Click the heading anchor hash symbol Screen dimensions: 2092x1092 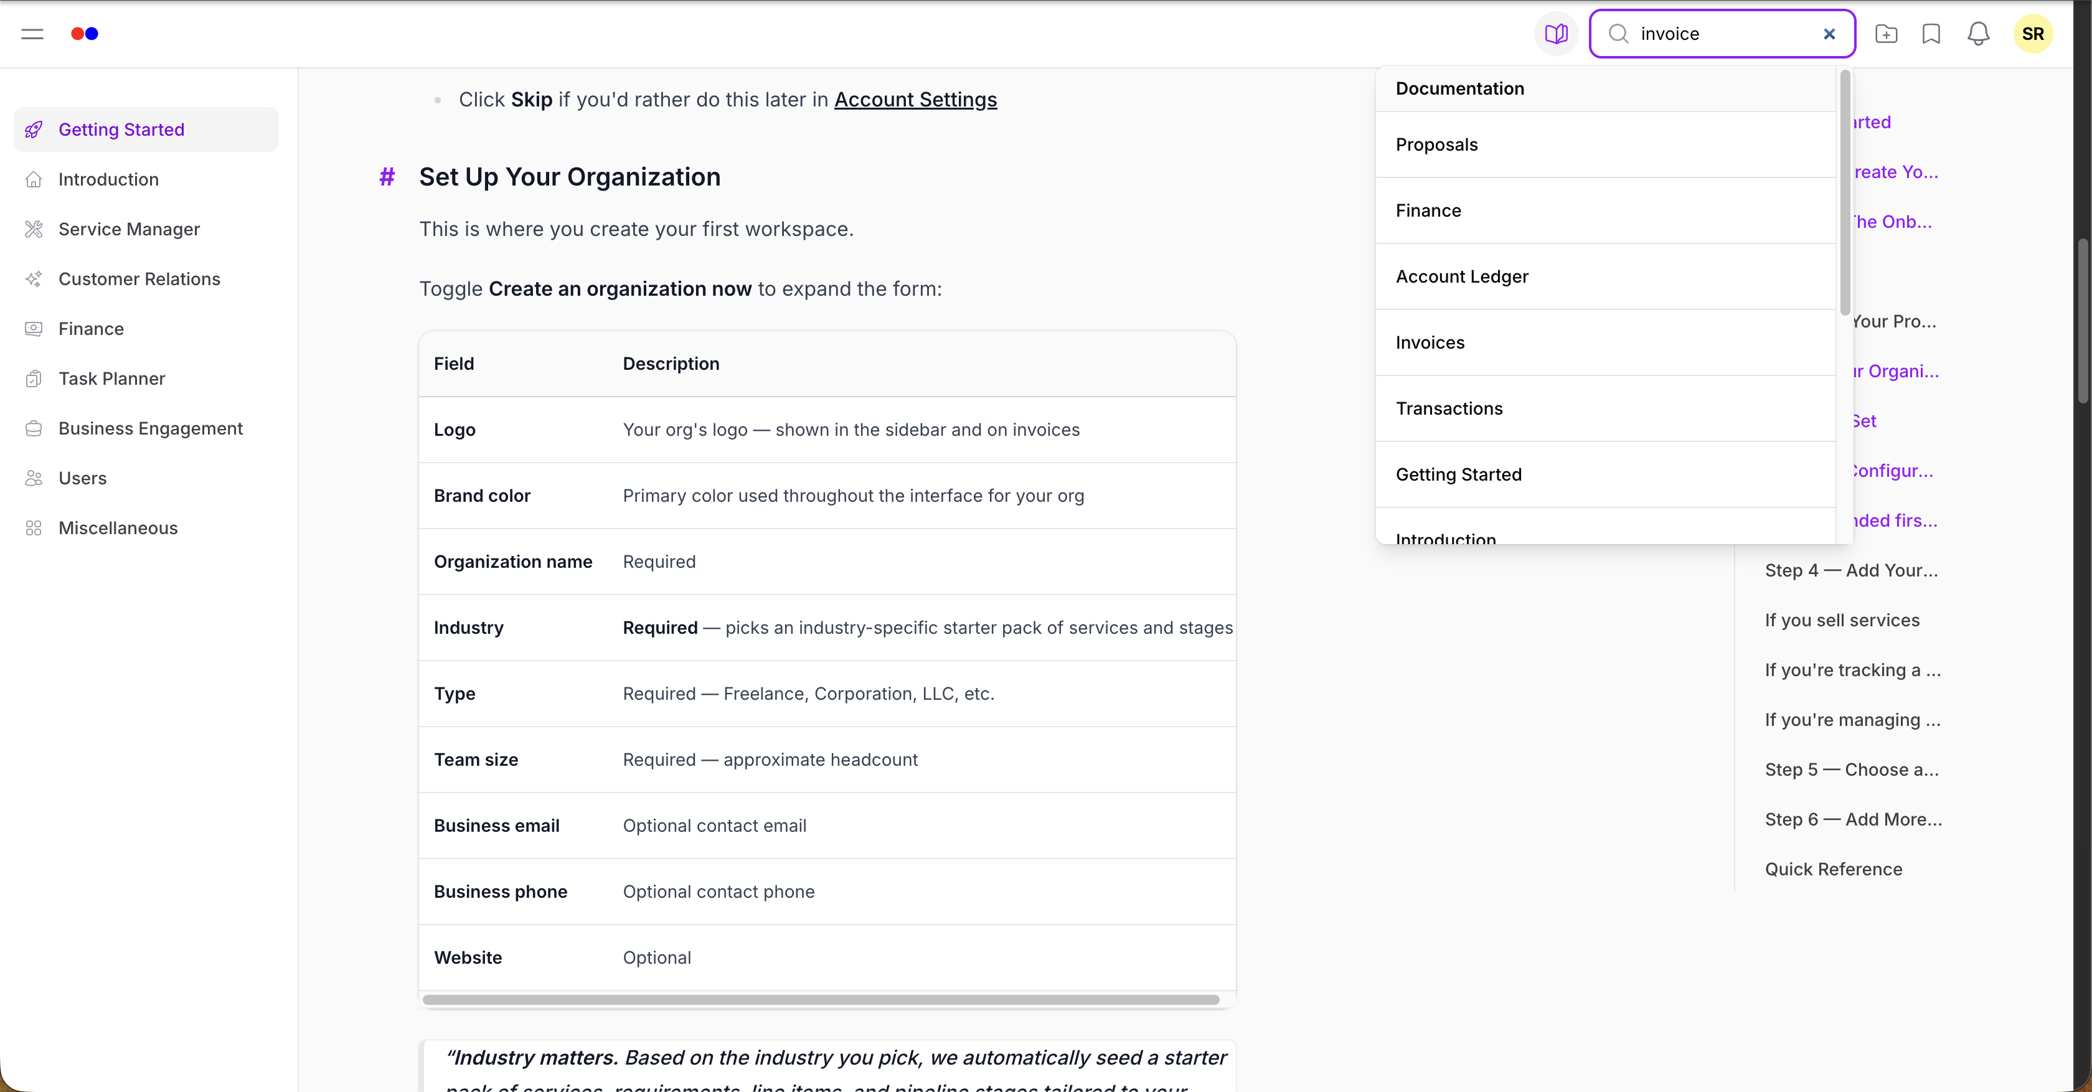387,177
